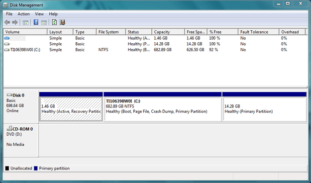Select the TI106398W0I (C:) volume row
Viewport: 311px width, 183px height.
(155, 50)
